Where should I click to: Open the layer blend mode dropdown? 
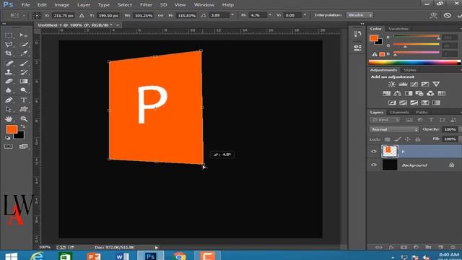(394, 129)
